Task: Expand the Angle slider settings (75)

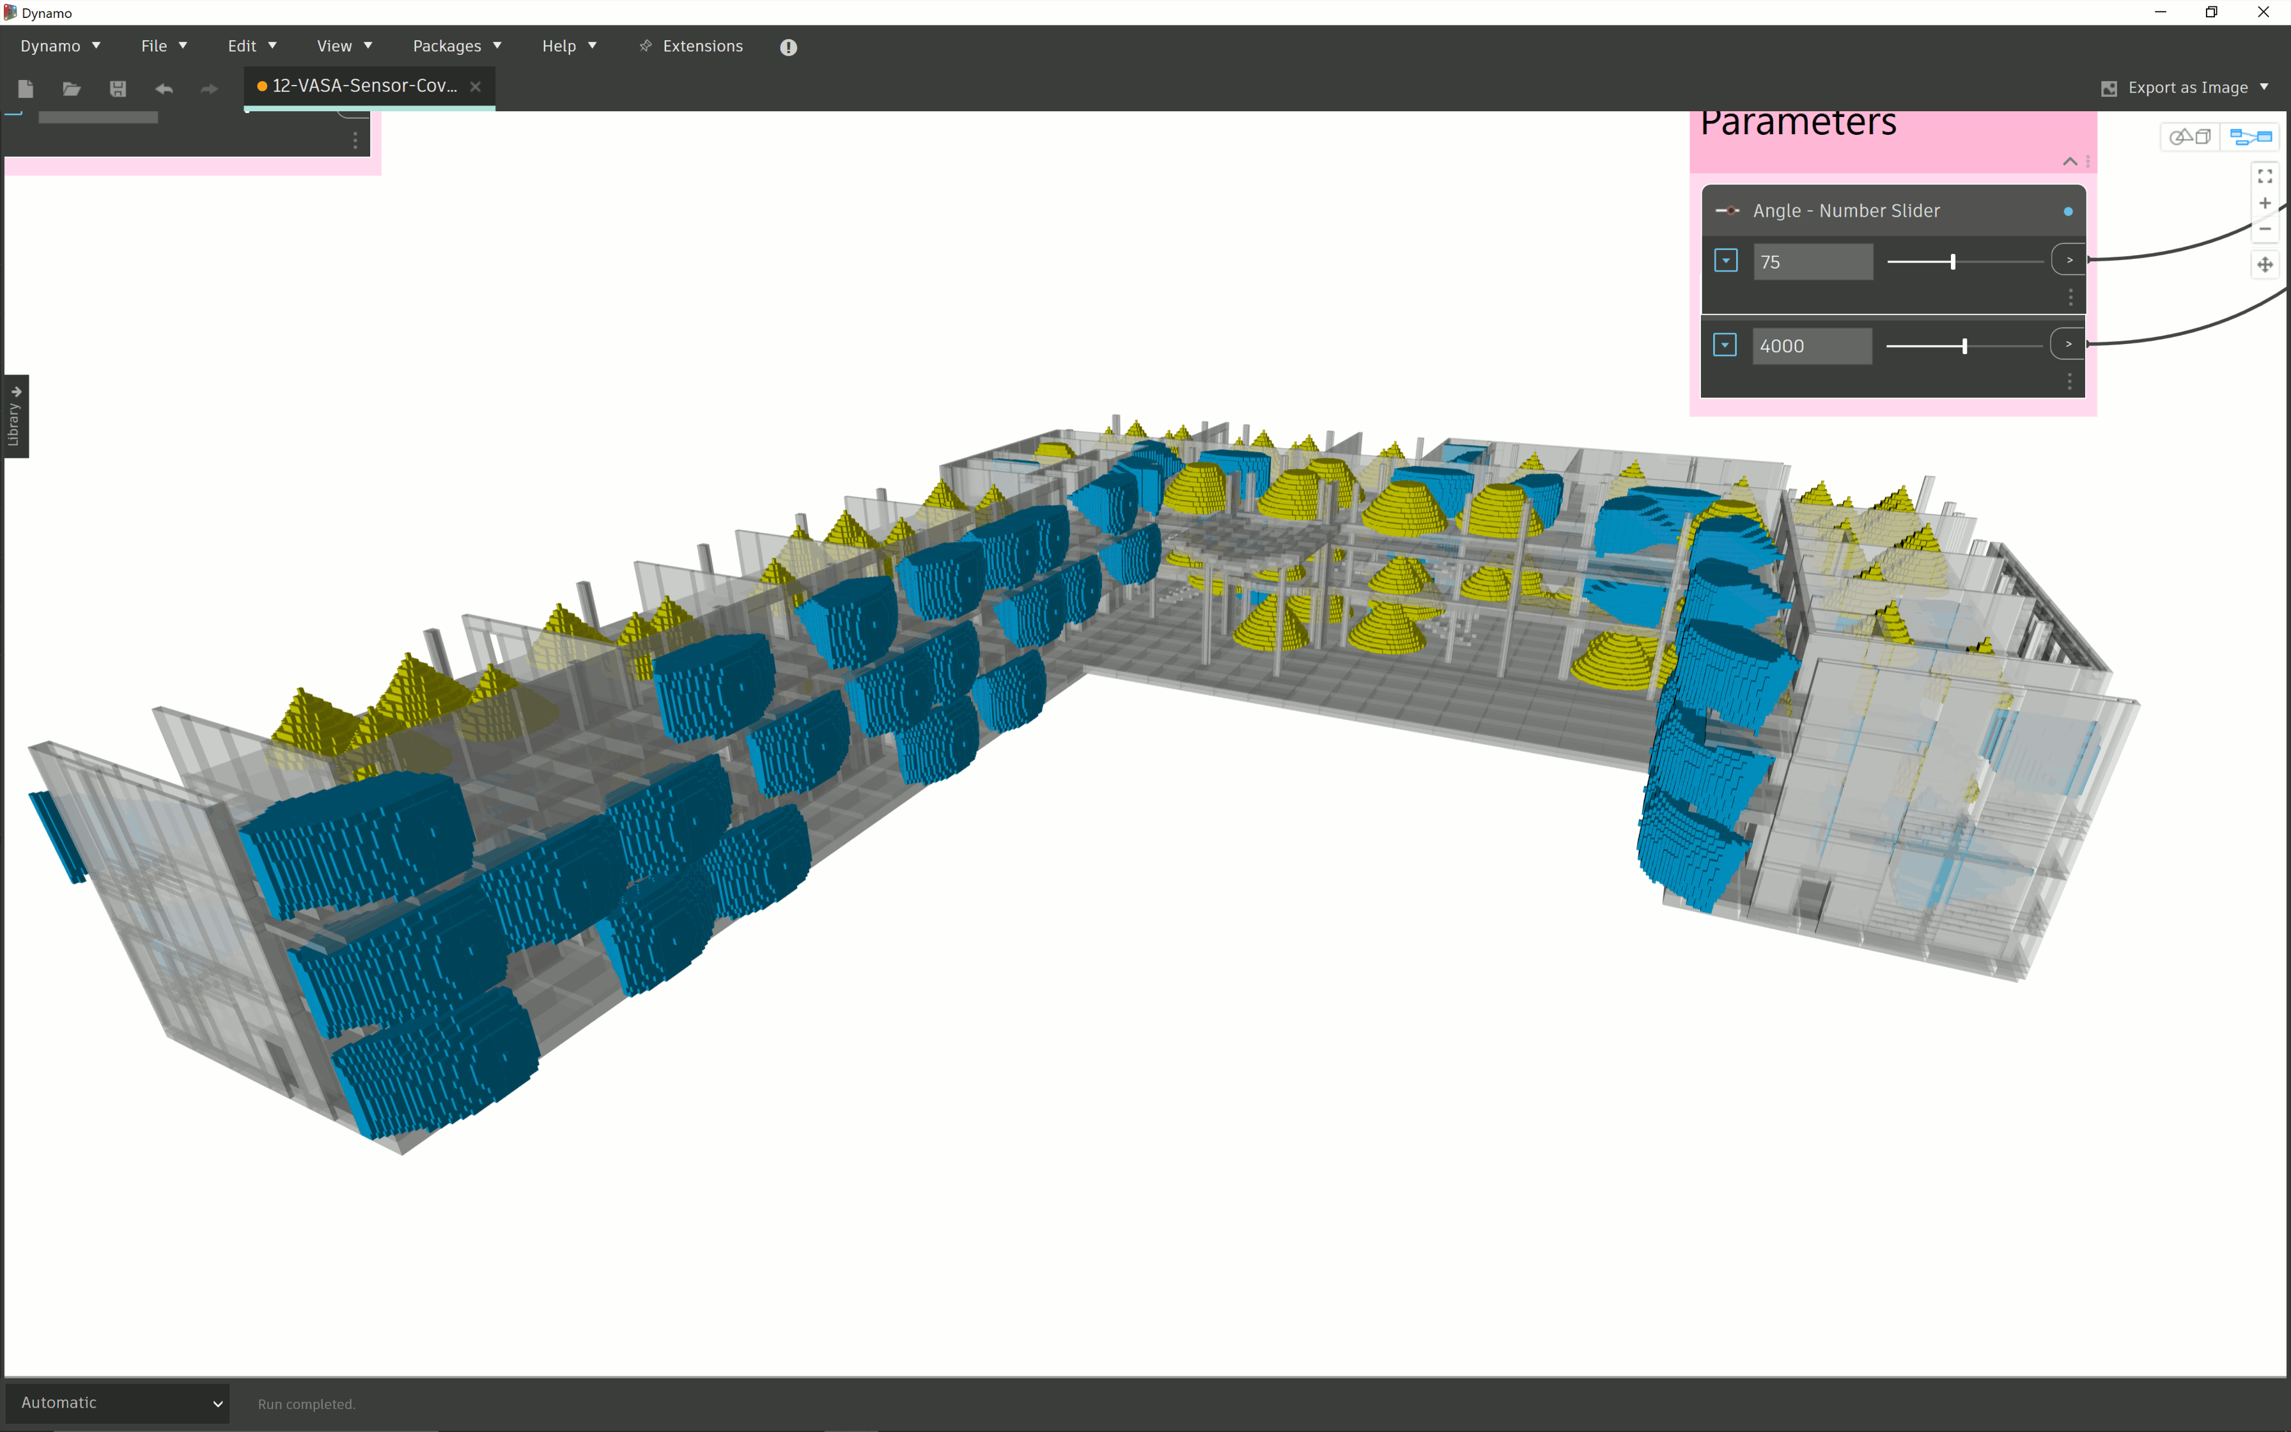Action: pyautogui.click(x=1725, y=260)
